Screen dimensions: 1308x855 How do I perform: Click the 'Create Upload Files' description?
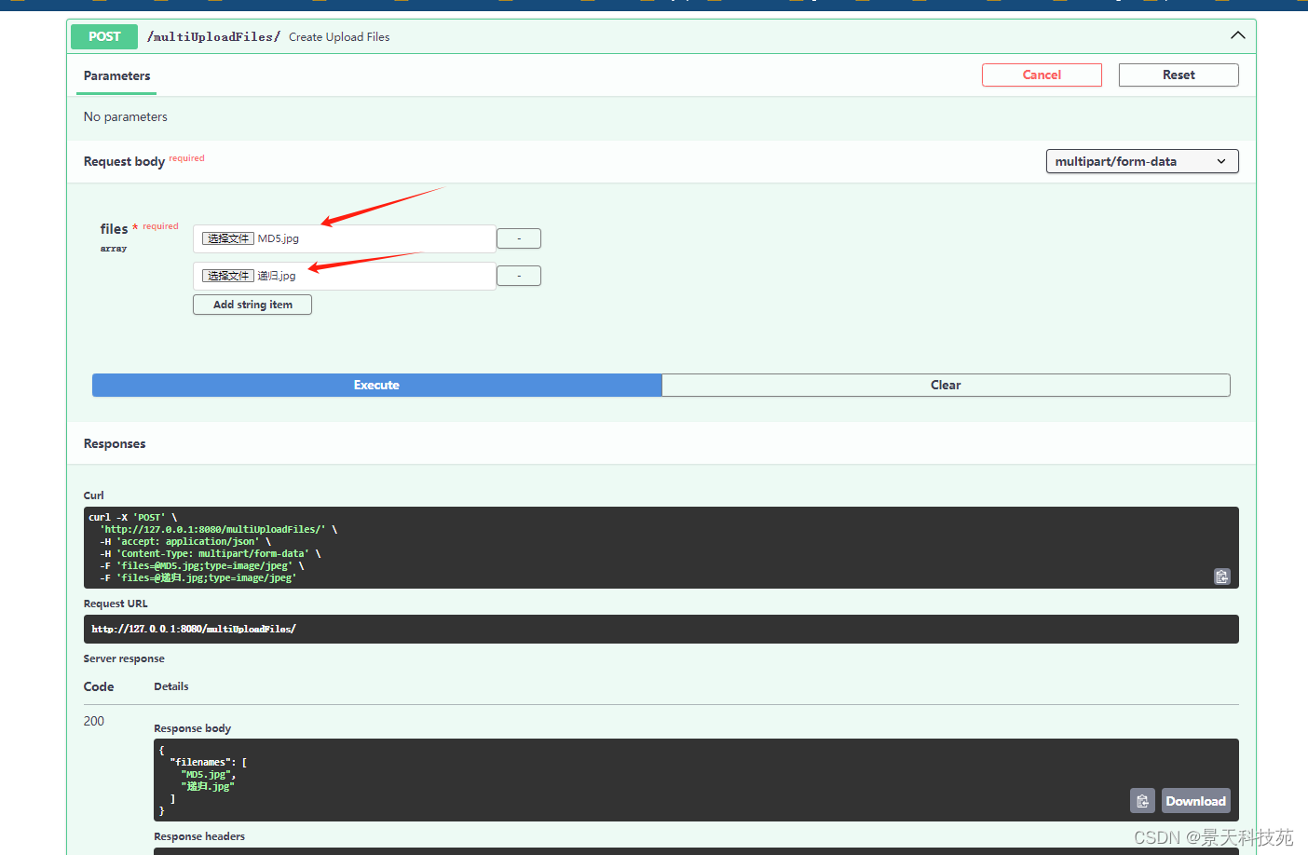click(339, 37)
